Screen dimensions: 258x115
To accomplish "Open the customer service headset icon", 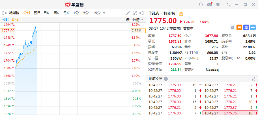I will 201,5.
